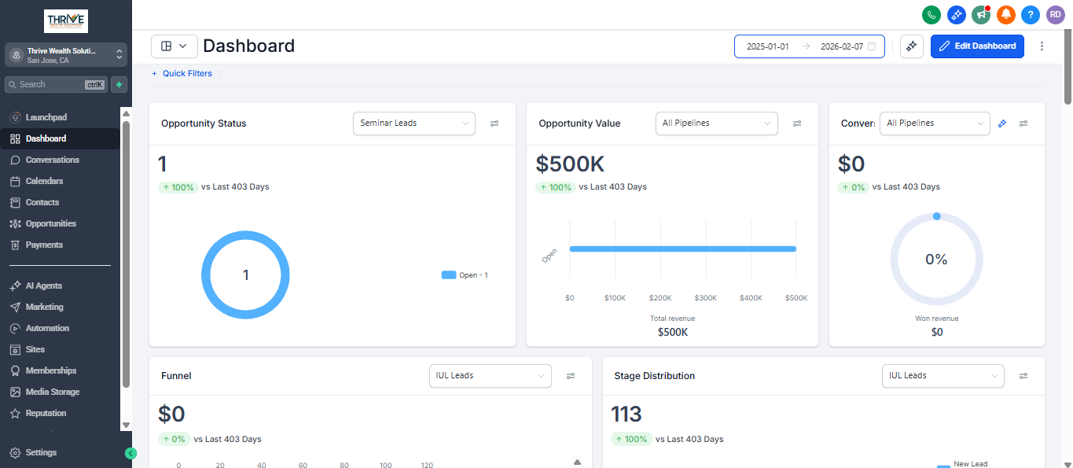
Task: Open Automation from the sidebar icon
Action: click(16, 328)
